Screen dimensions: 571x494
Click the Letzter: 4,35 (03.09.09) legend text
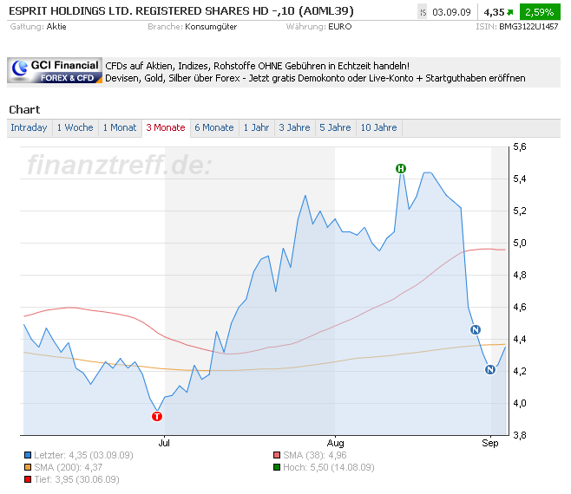[x=84, y=455]
